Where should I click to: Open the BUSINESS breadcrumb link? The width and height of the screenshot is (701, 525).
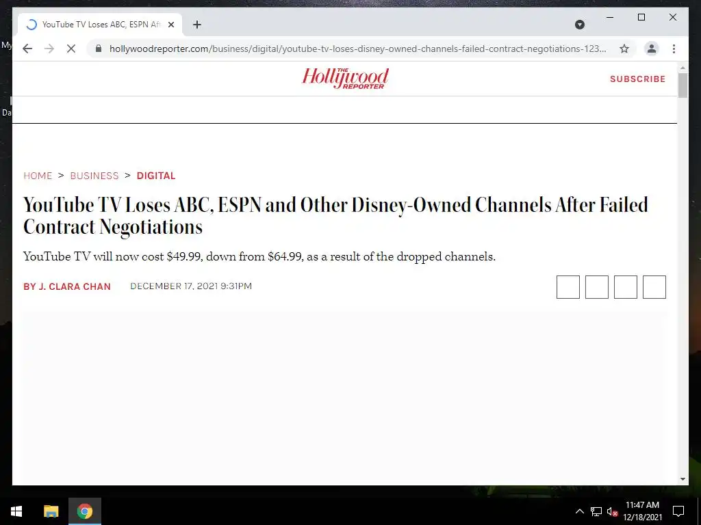[94, 176]
